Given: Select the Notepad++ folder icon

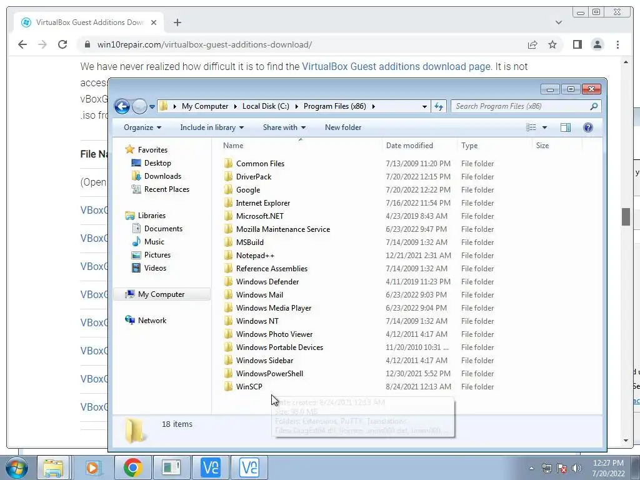Looking at the screenshot, I should [228, 255].
